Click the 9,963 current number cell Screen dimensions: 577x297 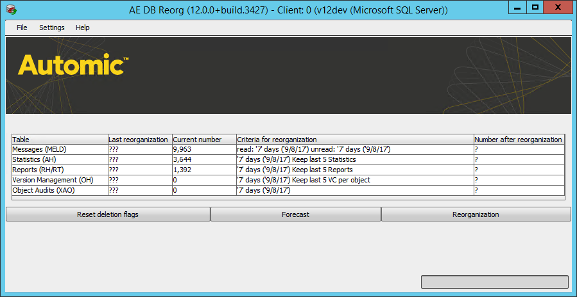pos(204,149)
